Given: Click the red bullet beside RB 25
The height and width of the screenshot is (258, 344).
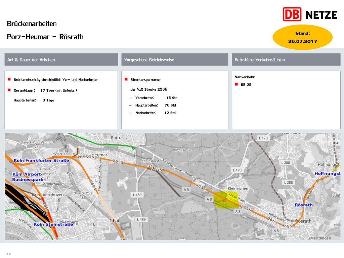Looking at the screenshot, I should click(x=236, y=84).
